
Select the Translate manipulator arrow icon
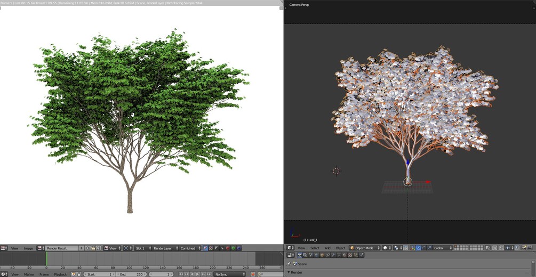418,248
